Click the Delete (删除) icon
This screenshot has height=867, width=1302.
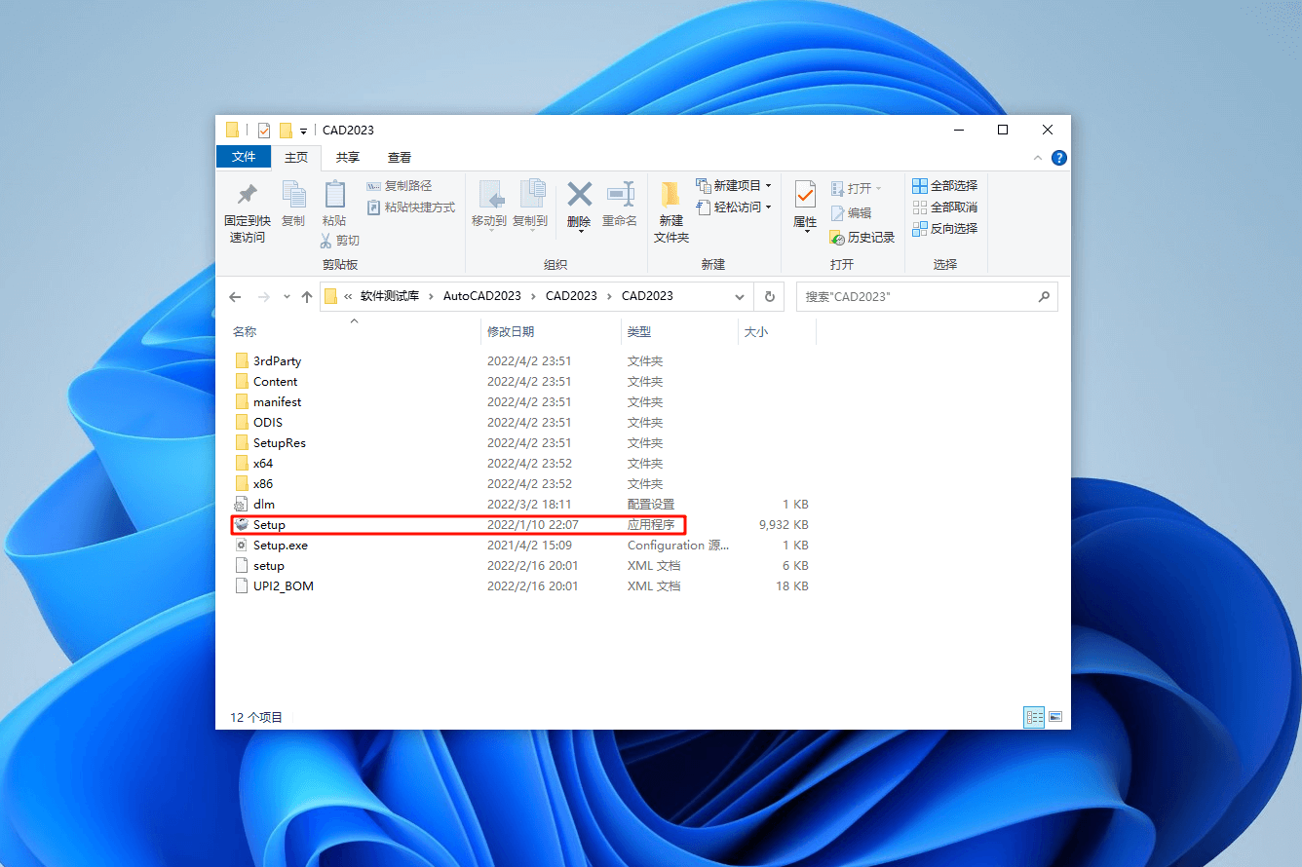[578, 202]
